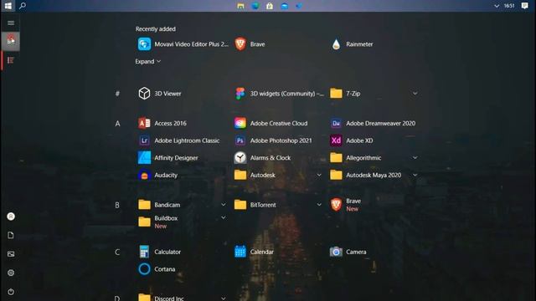The height and width of the screenshot is (301, 536).
Task: Click the Windows Start button
Action: click(8, 6)
